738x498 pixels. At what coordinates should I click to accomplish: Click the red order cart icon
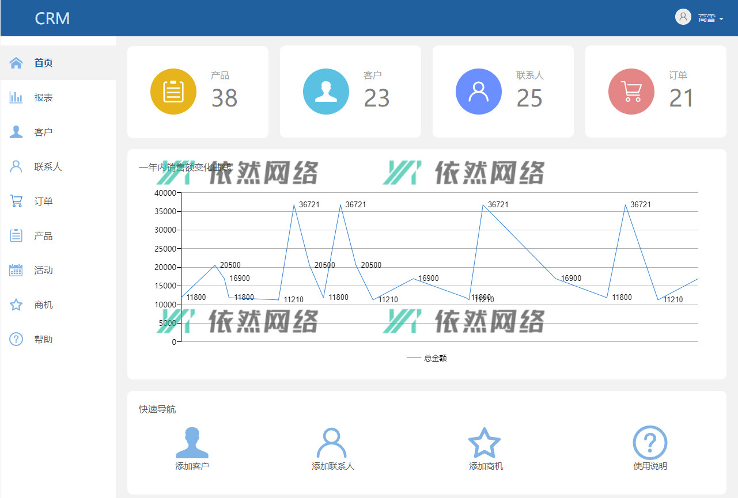point(631,92)
